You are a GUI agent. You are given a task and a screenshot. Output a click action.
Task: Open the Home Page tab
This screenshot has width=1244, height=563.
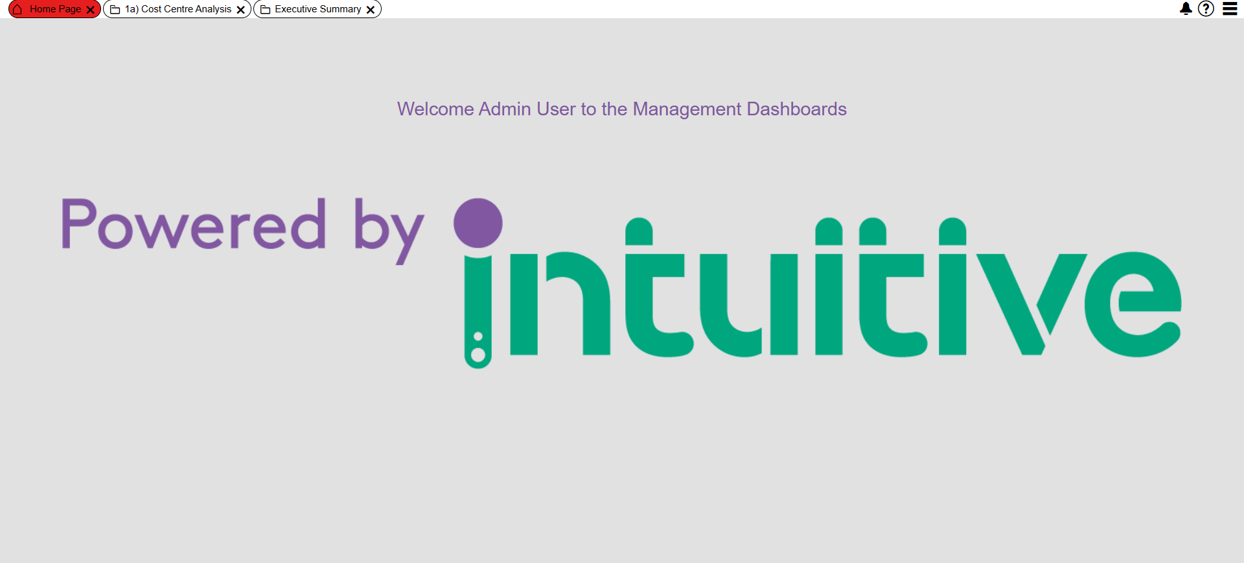[55, 9]
